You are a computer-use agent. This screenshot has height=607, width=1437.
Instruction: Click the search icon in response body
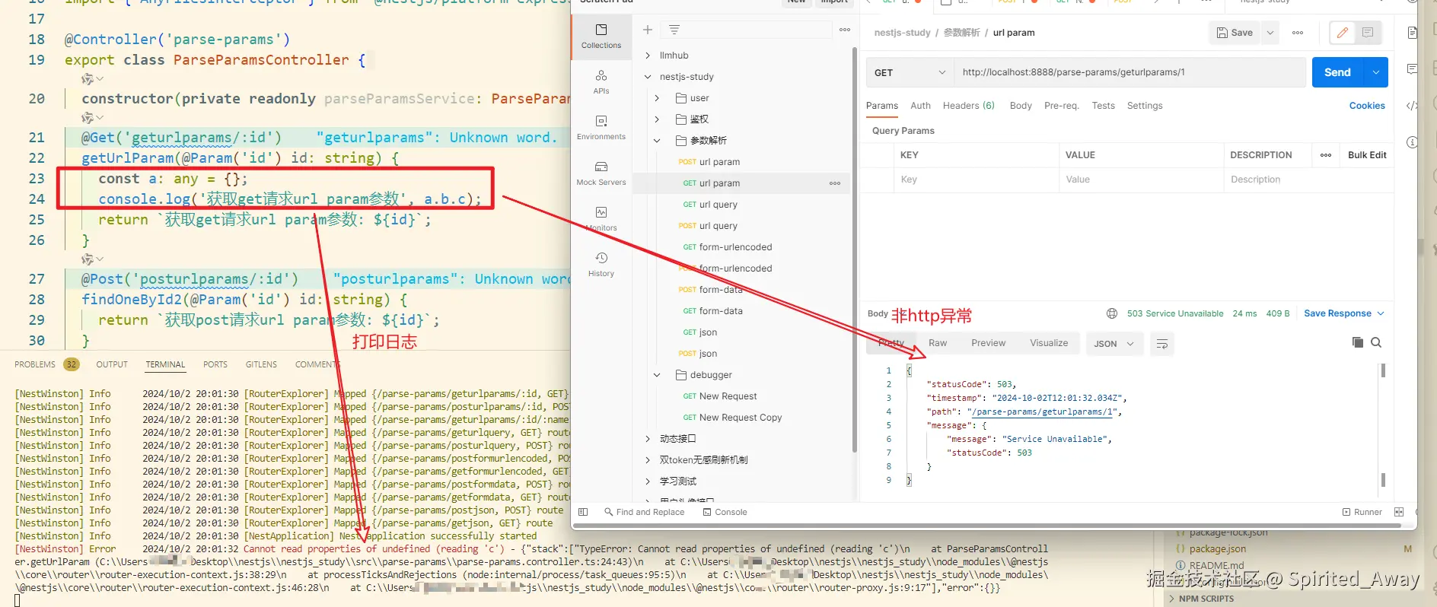click(1376, 342)
